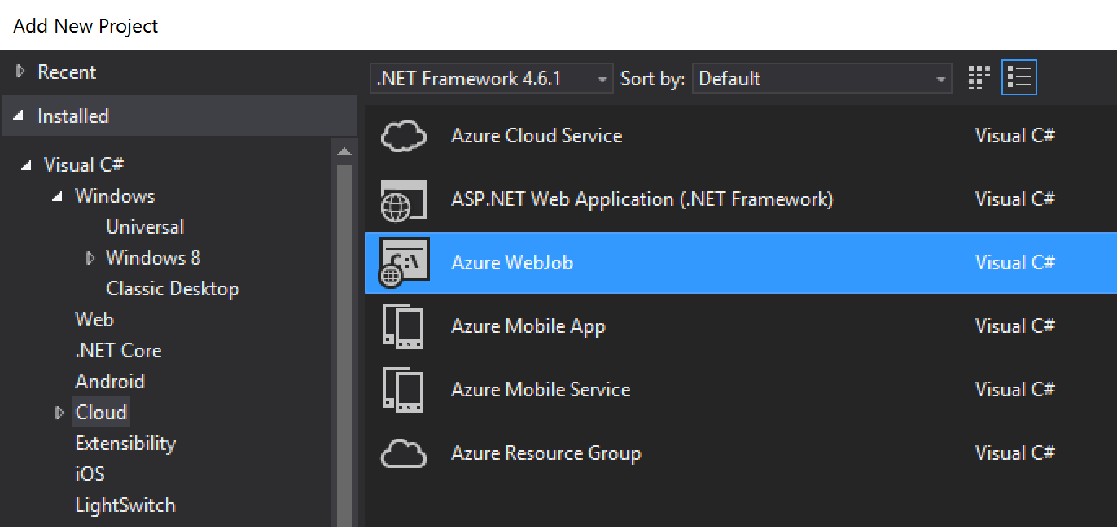
Task: Choose the Azure Mobile App template name
Action: click(528, 326)
